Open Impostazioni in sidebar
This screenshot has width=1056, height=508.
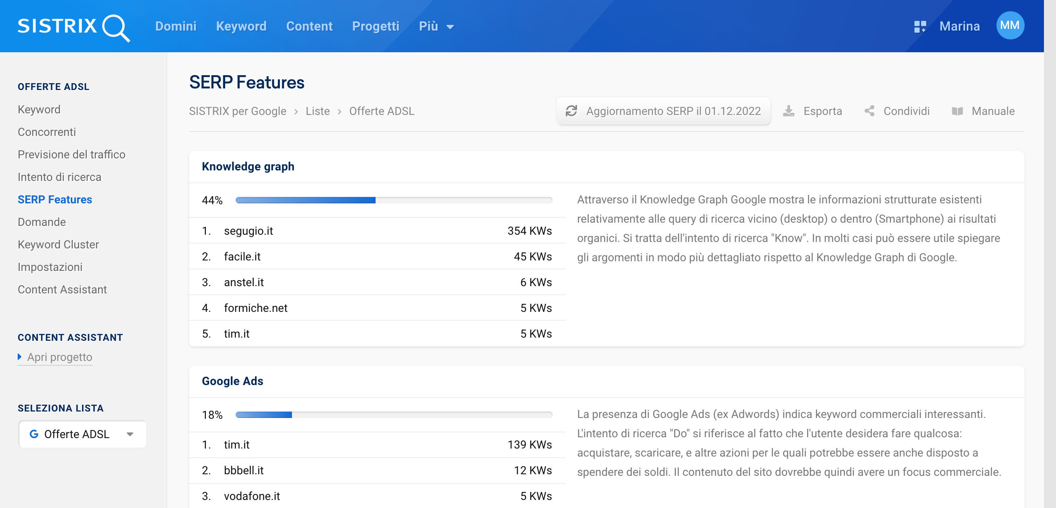click(50, 267)
